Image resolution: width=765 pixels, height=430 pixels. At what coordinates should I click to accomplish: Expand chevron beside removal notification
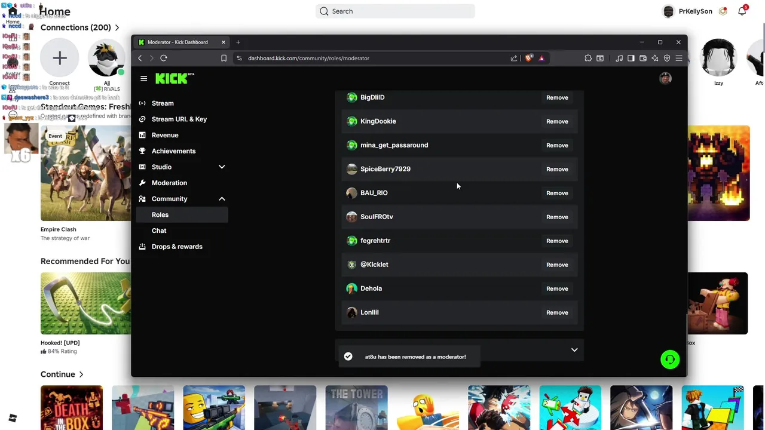tap(574, 350)
